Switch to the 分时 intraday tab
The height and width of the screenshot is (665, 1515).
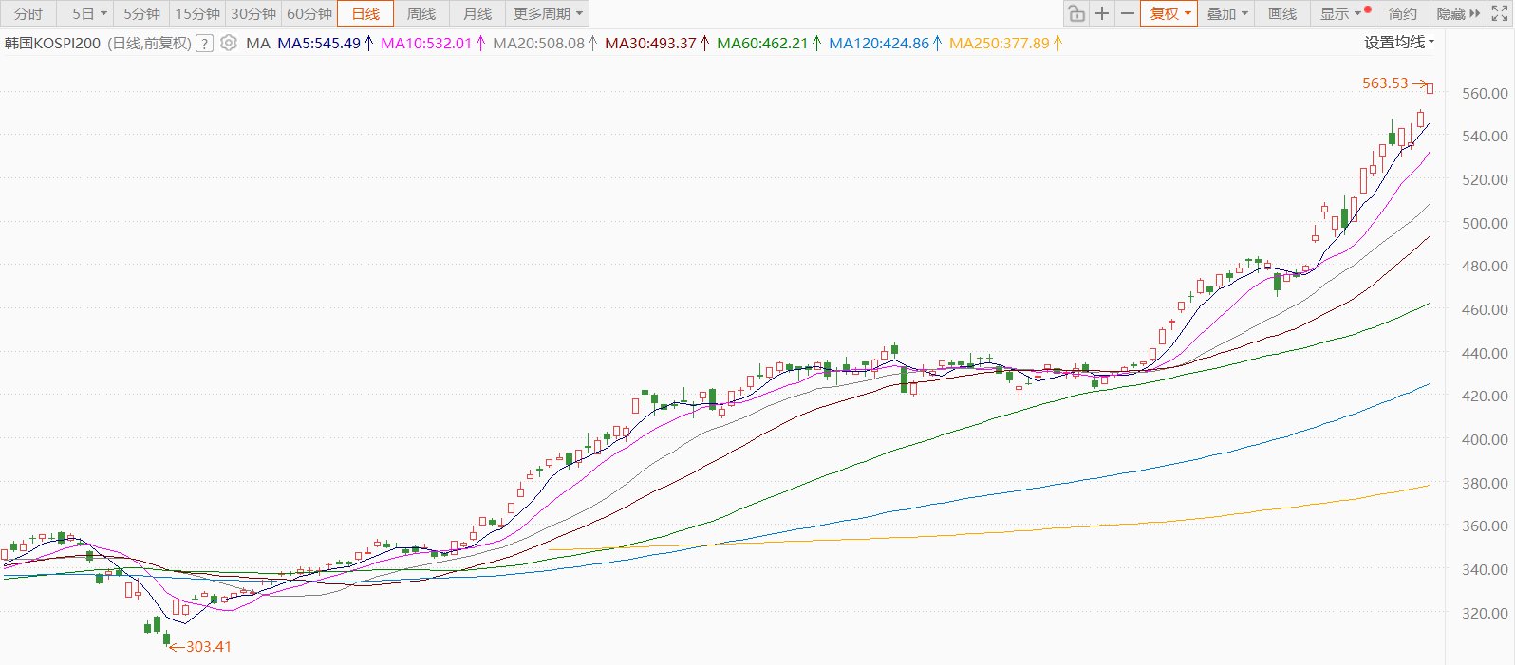coord(28,13)
